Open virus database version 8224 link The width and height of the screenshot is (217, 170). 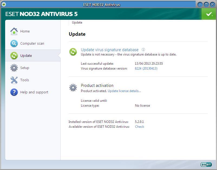146,68
